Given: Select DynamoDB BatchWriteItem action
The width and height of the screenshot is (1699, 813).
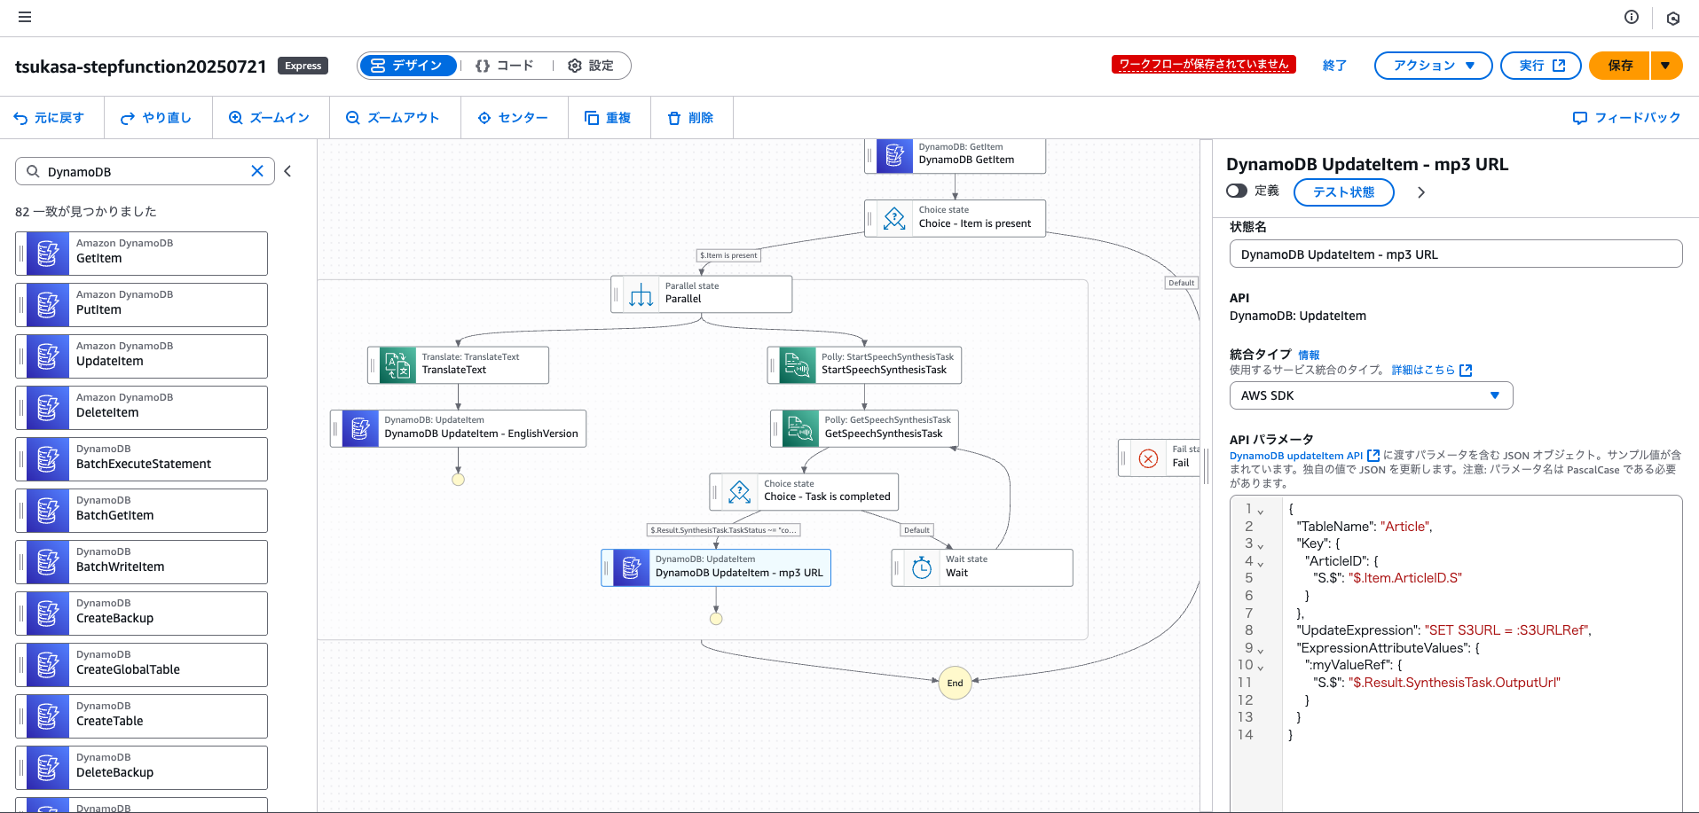Looking at the screenshot, I should pyautogui.click(x=142, y=562).
